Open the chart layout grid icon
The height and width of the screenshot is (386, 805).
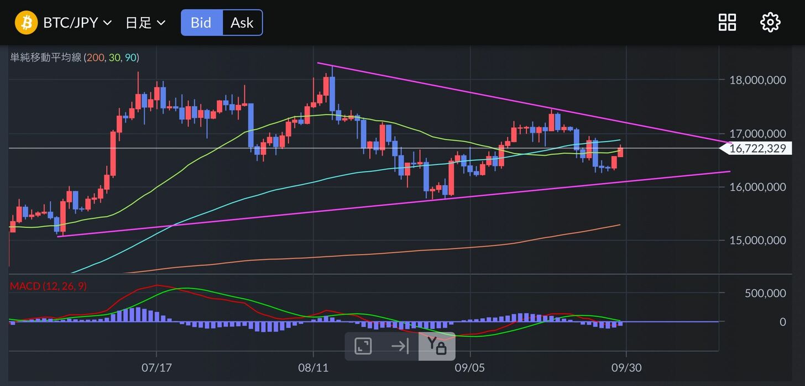727,23
